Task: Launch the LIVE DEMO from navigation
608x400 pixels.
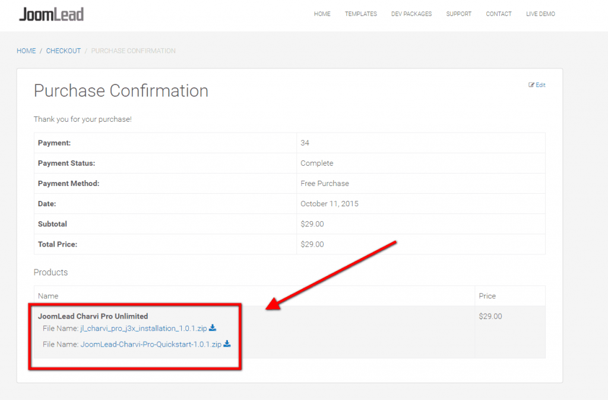Action: click(540, 14)
